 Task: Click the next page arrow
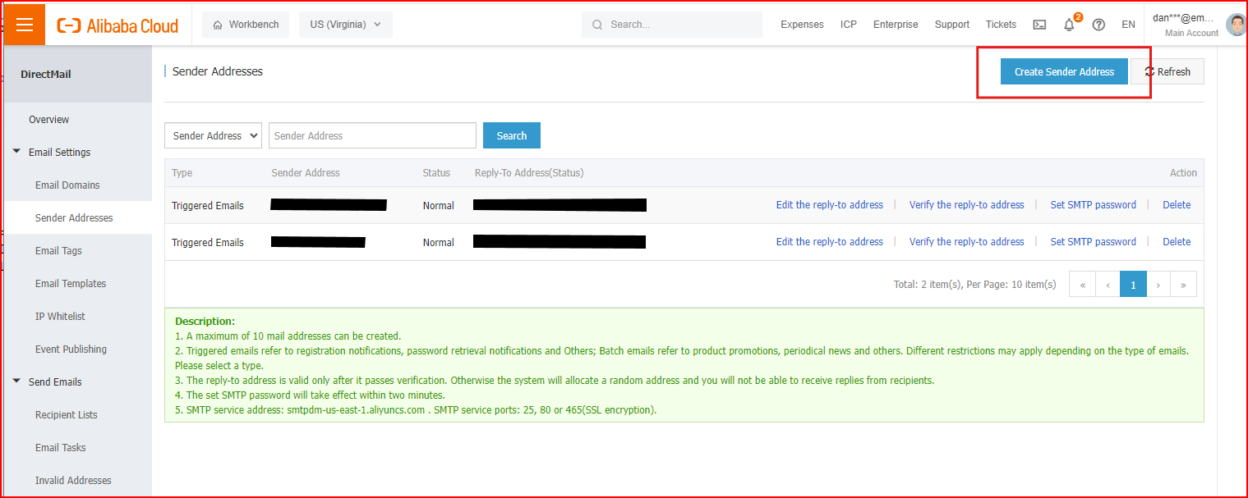(1158, 285)
